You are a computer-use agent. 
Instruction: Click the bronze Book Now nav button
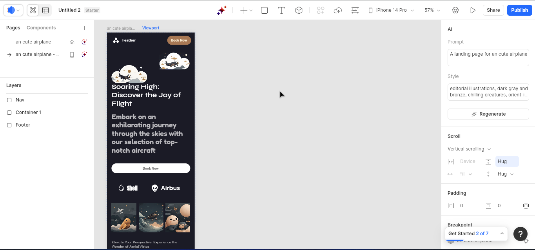coord(179,40)
